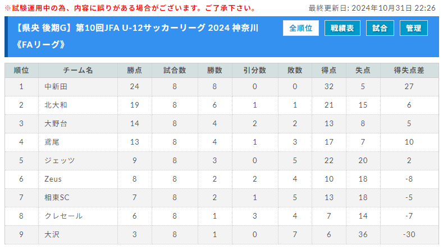Select team クレセール in the table
443x250 pixels.
tap(63, 216)
